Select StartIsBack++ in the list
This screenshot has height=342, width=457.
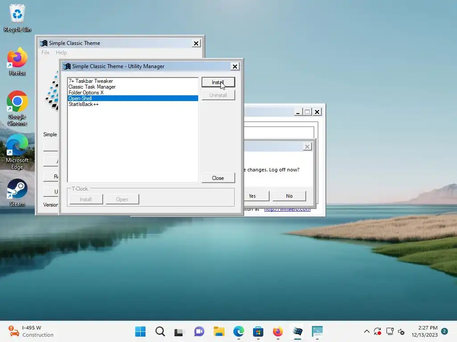pos(133,104)
